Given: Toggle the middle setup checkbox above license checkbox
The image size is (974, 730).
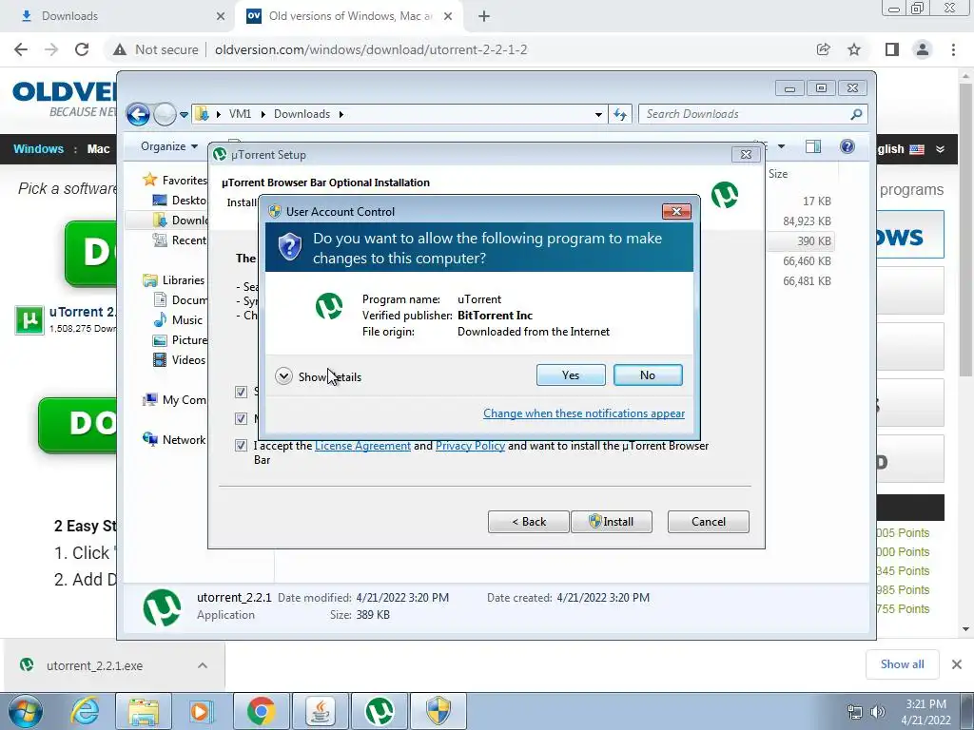Looking at the screenshot, I should click(x=241, y=418).
